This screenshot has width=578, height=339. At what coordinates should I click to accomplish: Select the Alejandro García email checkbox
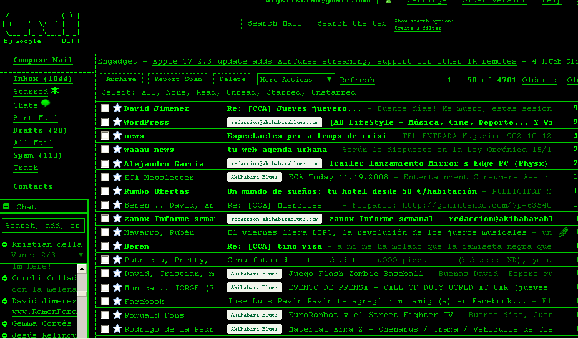(x=105, y=164)
